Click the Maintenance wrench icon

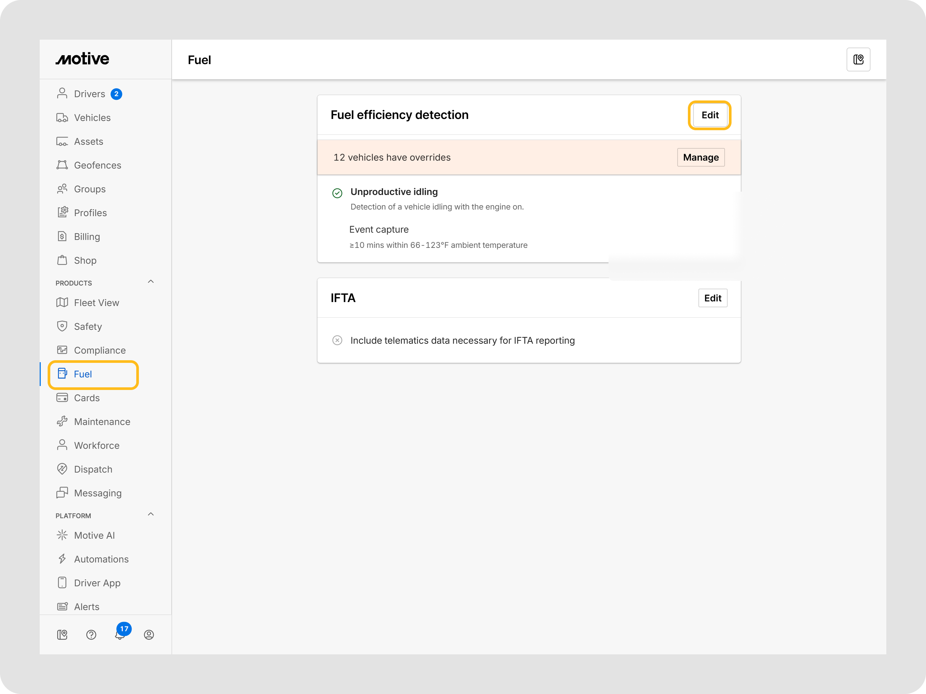pos(62,422)
